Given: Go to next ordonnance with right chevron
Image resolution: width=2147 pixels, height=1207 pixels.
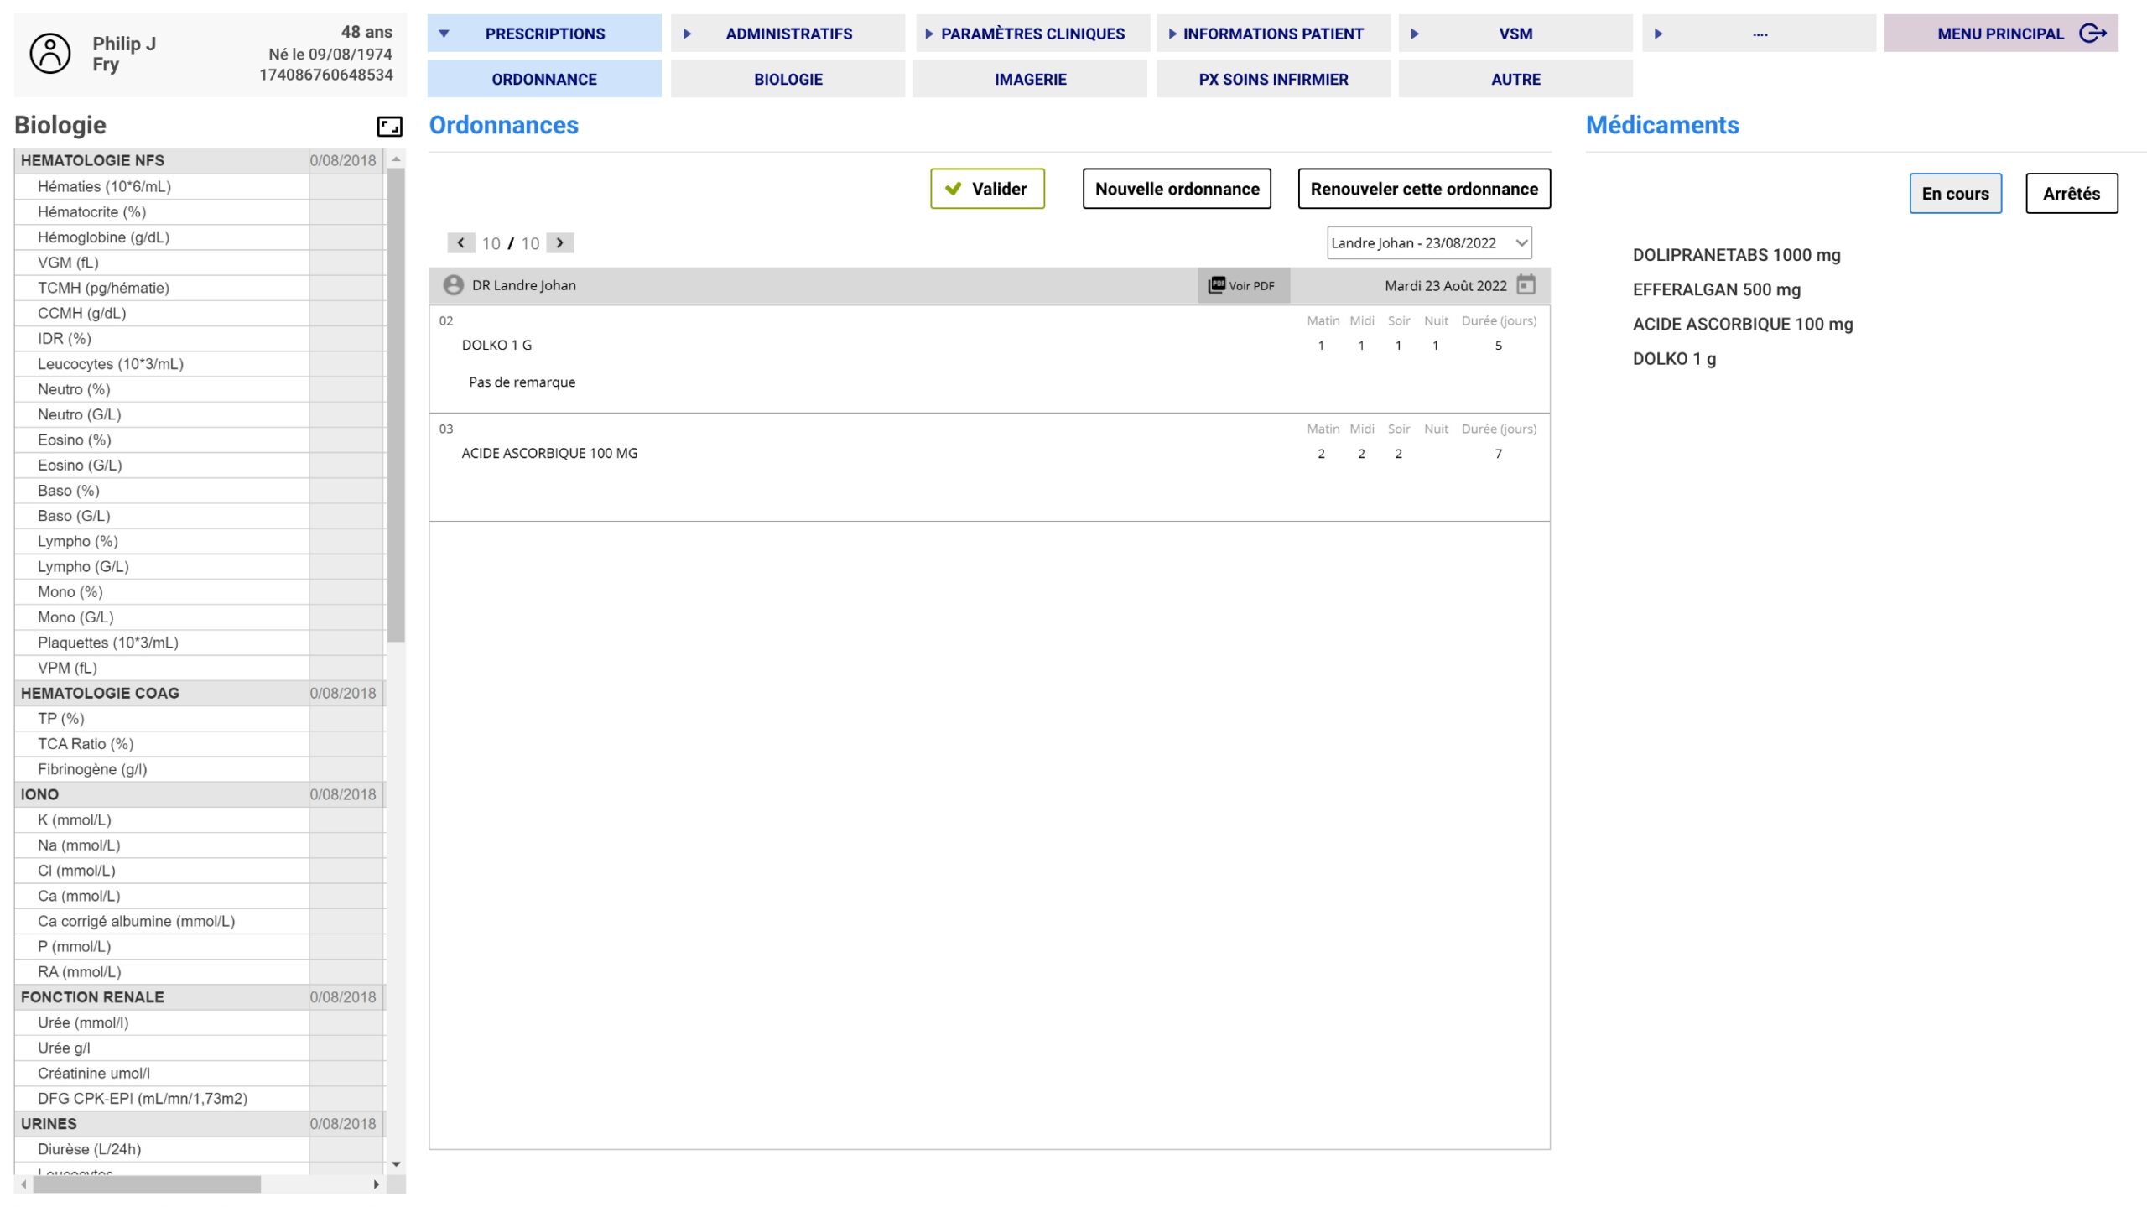Looking at the screenshot, I should tap(560, 243).
